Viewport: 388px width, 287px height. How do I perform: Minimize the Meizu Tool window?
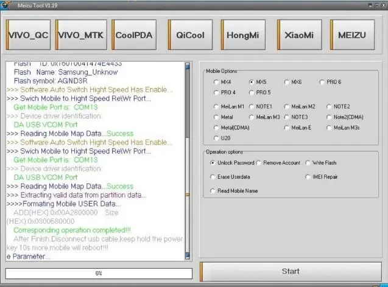click(370, 5)
